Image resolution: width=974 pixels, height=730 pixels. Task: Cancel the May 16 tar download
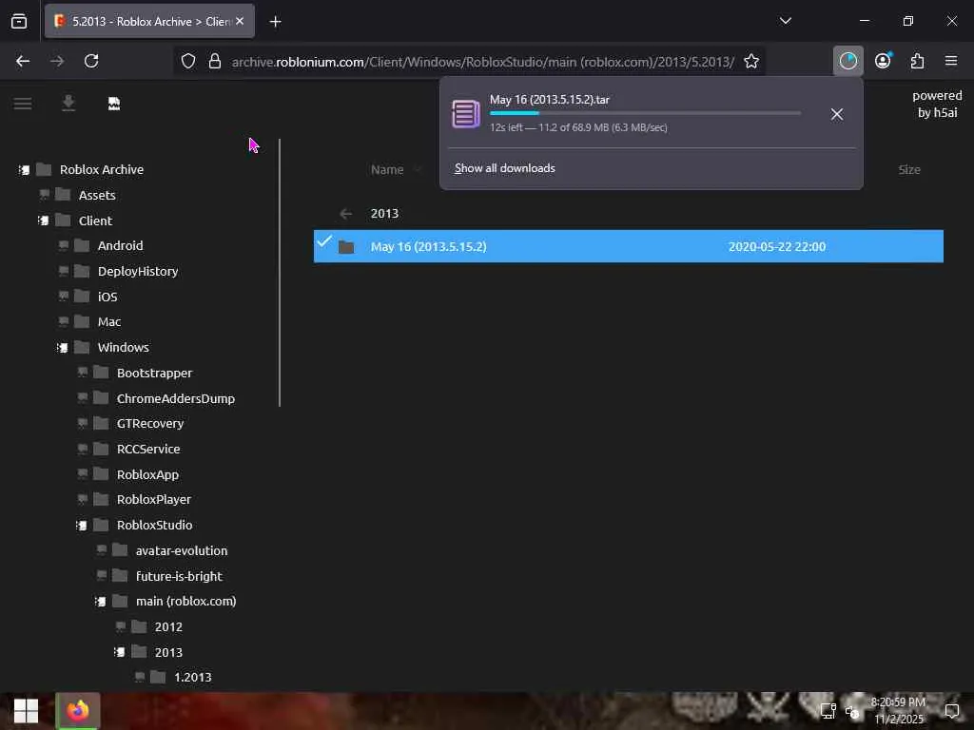(837, 114)
